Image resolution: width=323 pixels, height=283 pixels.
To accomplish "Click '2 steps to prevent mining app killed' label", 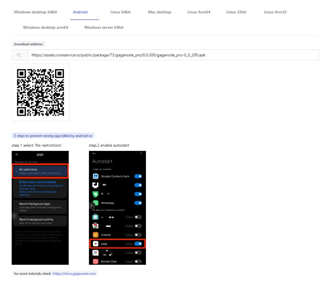I will [53, 136].
